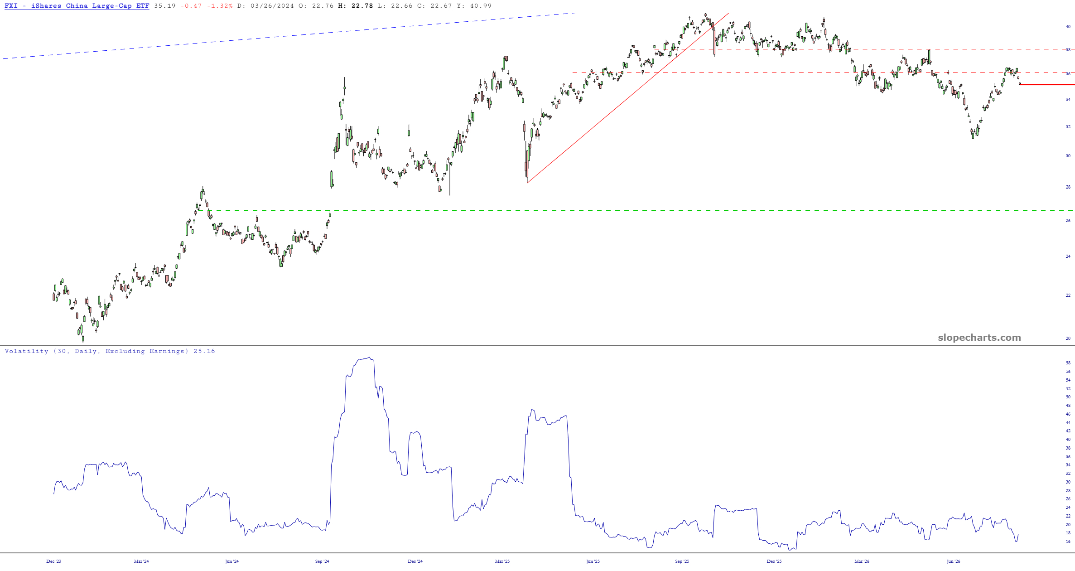Image resolution: width=1075 pixels, height=571 pixels.
Task: Open the FXI iShares China Large-Cap ETF link
Action: point(77,6)
